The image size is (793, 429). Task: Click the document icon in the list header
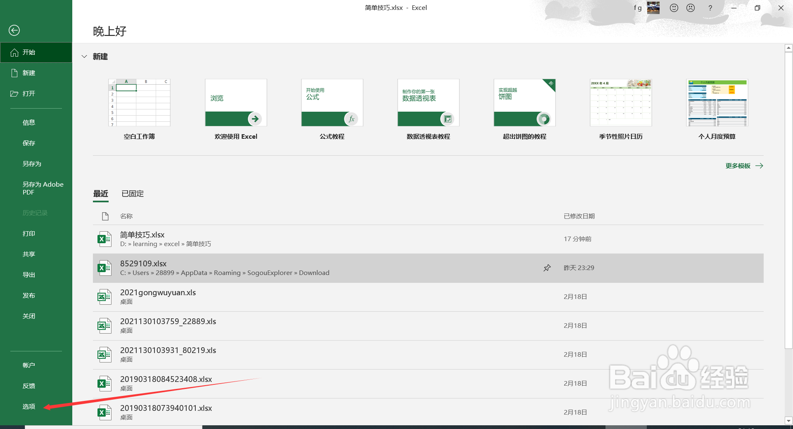pos(105,216)
